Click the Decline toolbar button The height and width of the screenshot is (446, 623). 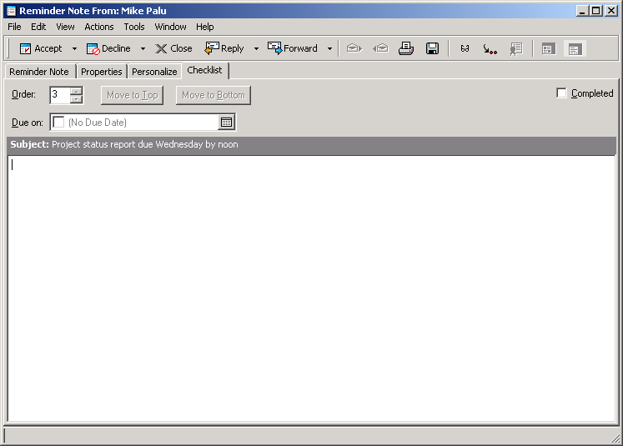(x=108, y=48)
